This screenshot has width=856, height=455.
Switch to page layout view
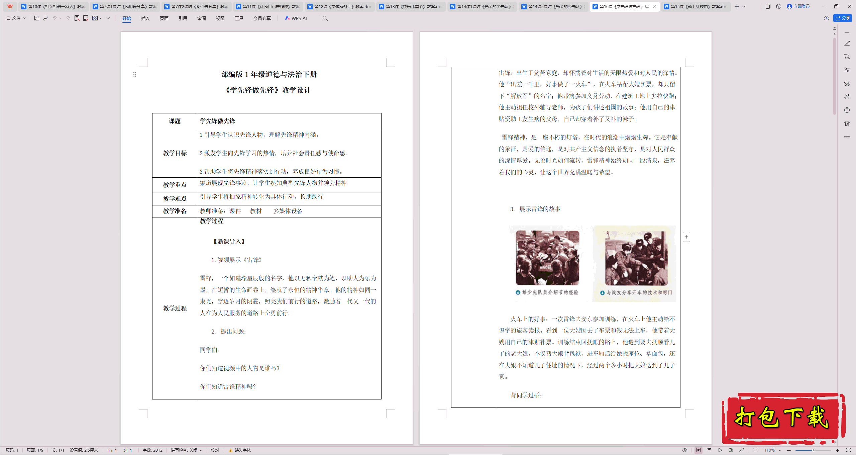(699, 450)
